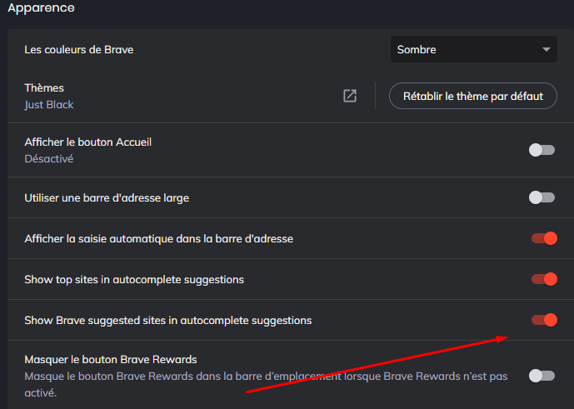Click the Apparence section heading
The height and width of the screenshot is (409, 574).
41,7
